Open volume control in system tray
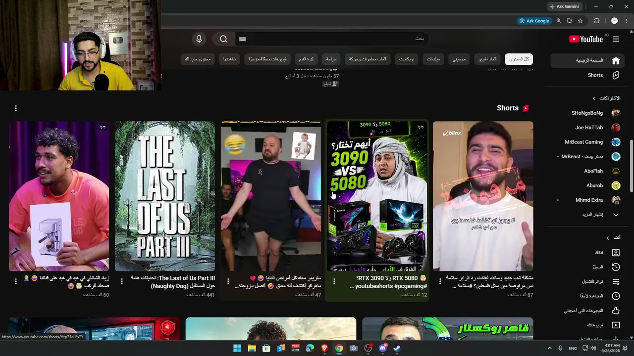This screenshot has height=356, width=634. pos(593,348)
